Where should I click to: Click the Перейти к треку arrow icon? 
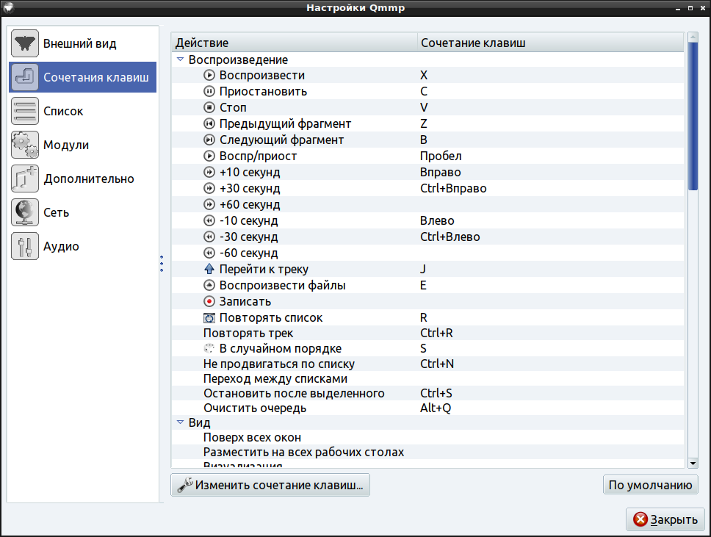[x=209, y=270]
